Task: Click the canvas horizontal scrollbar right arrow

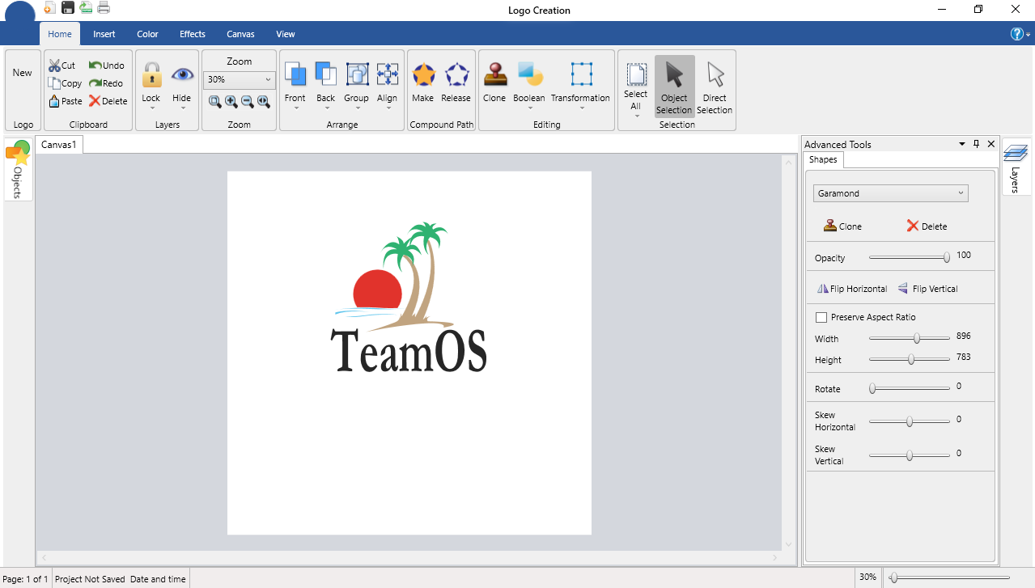Action: [774, 557]
